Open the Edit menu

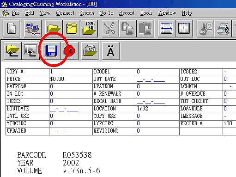(x=30, y=13)
